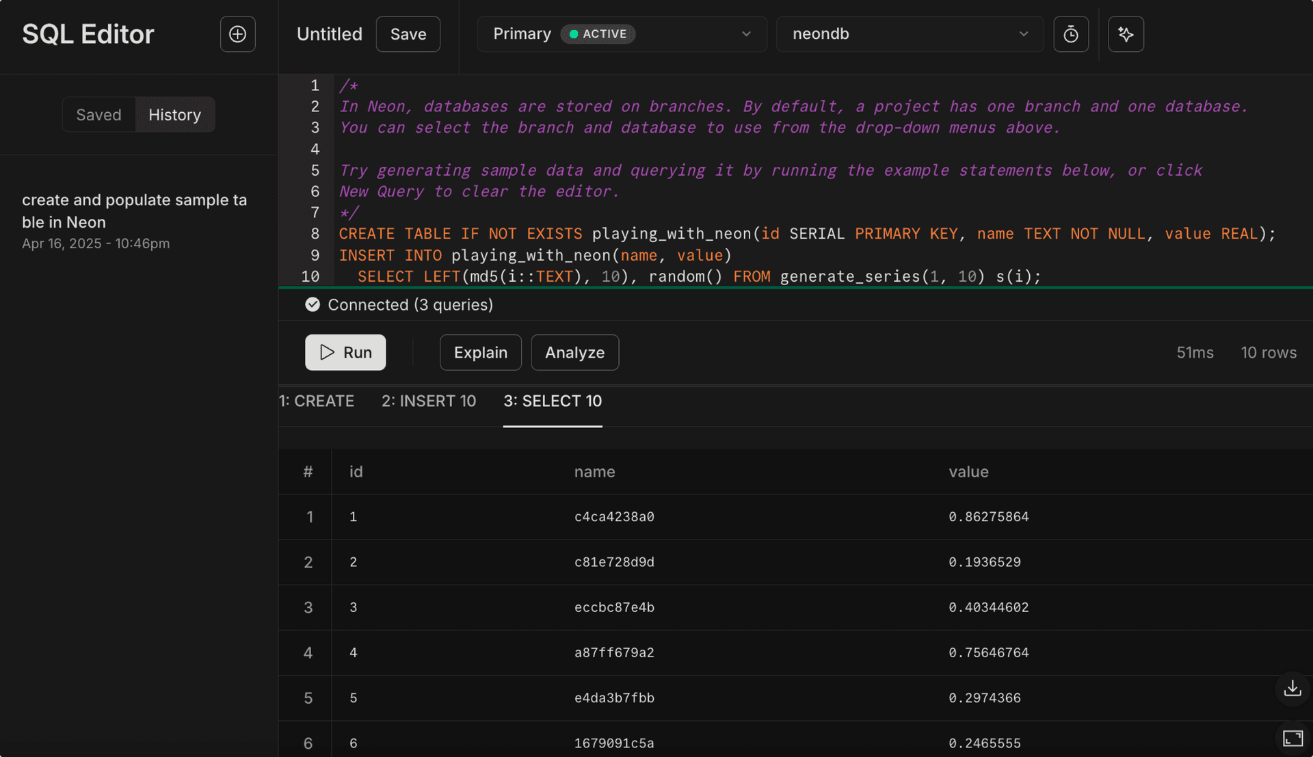Expand results to fullscreen
1313x757 pixels.
click(x=1292, y=739)
